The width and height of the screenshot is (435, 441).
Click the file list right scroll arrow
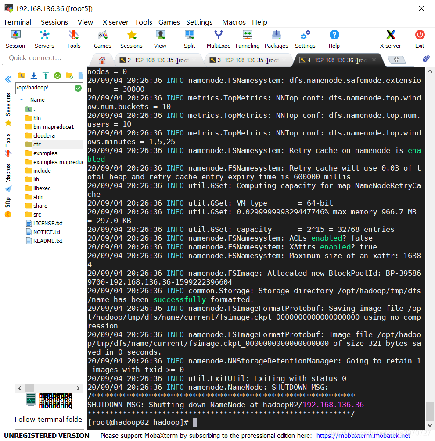point(78,388)
